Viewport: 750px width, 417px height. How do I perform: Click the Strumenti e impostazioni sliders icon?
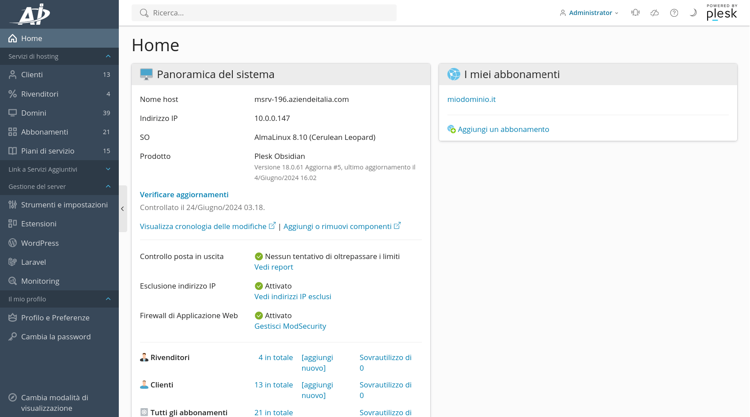(12, 205)
